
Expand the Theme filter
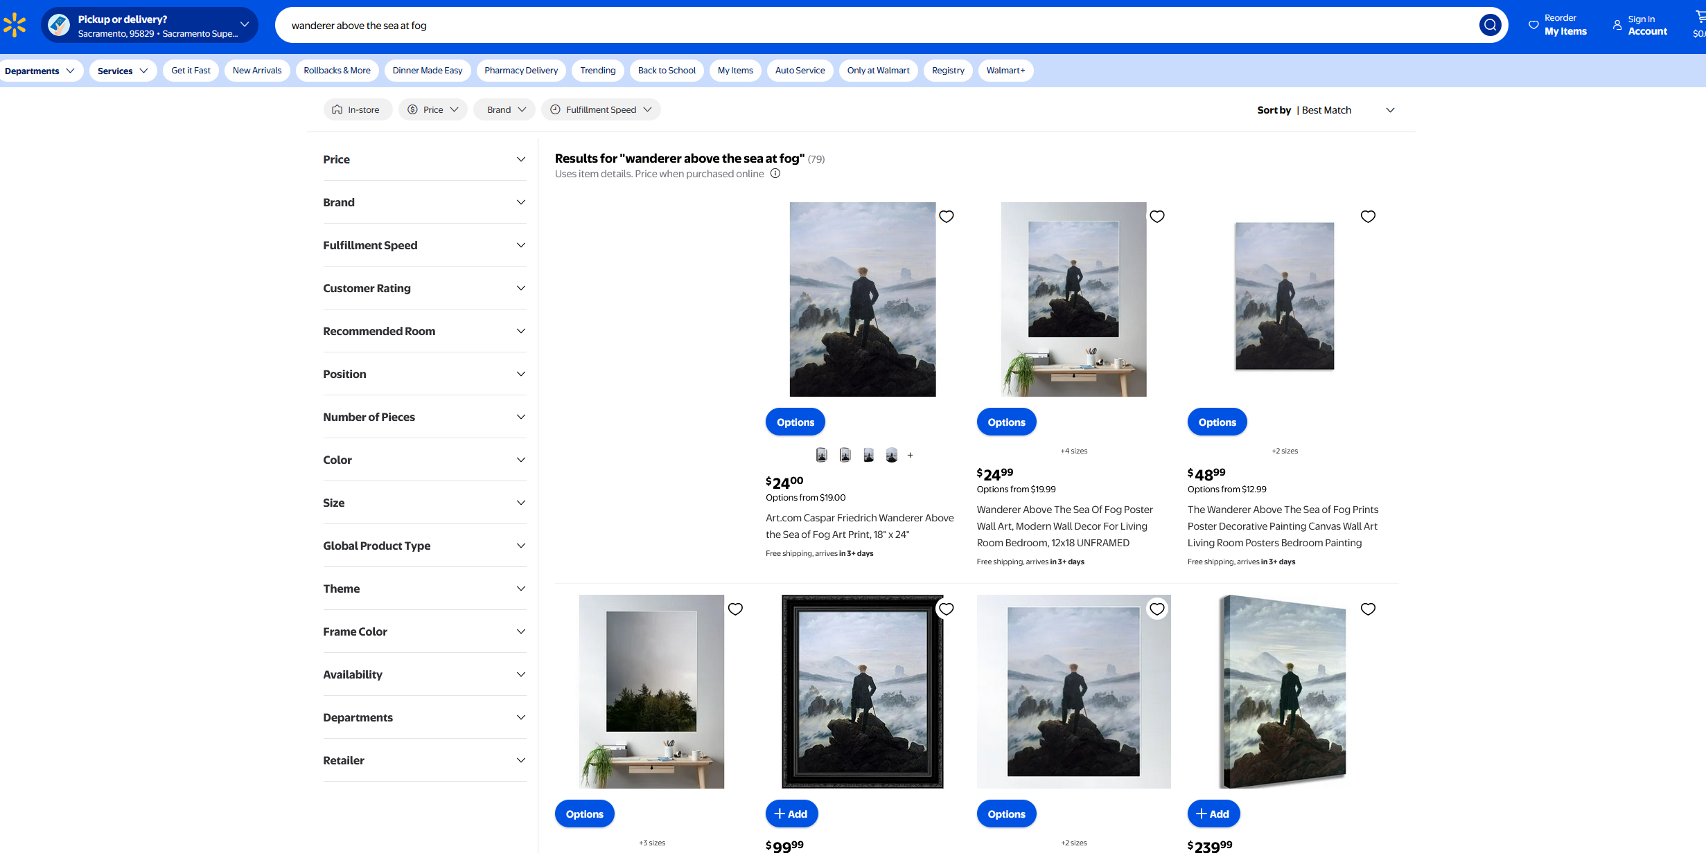click(x=424, y=589)
